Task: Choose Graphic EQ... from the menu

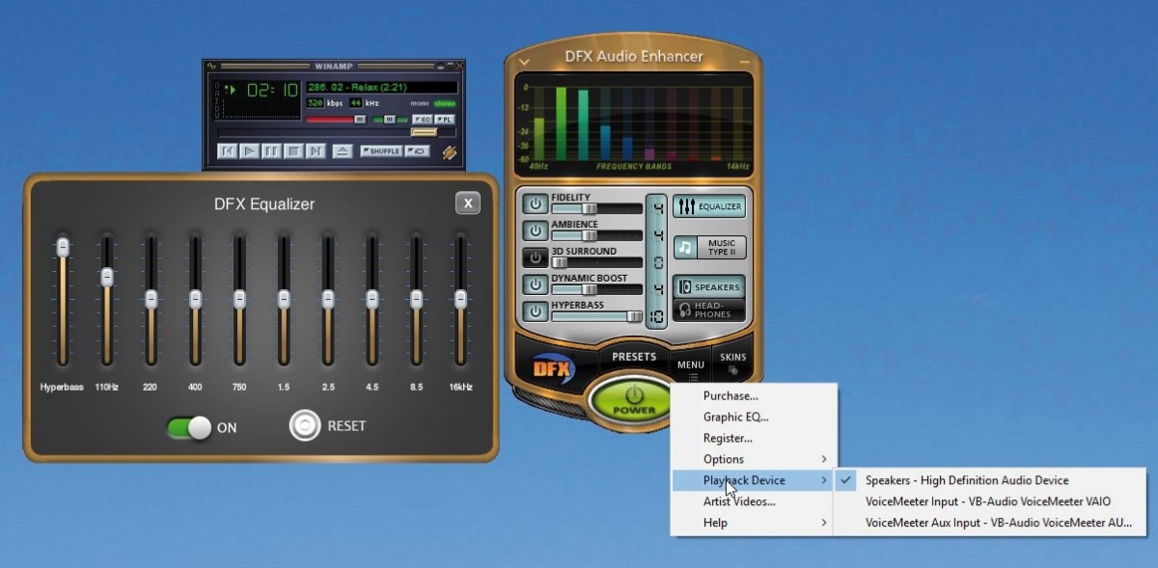Action: click(x=755, y=417)
